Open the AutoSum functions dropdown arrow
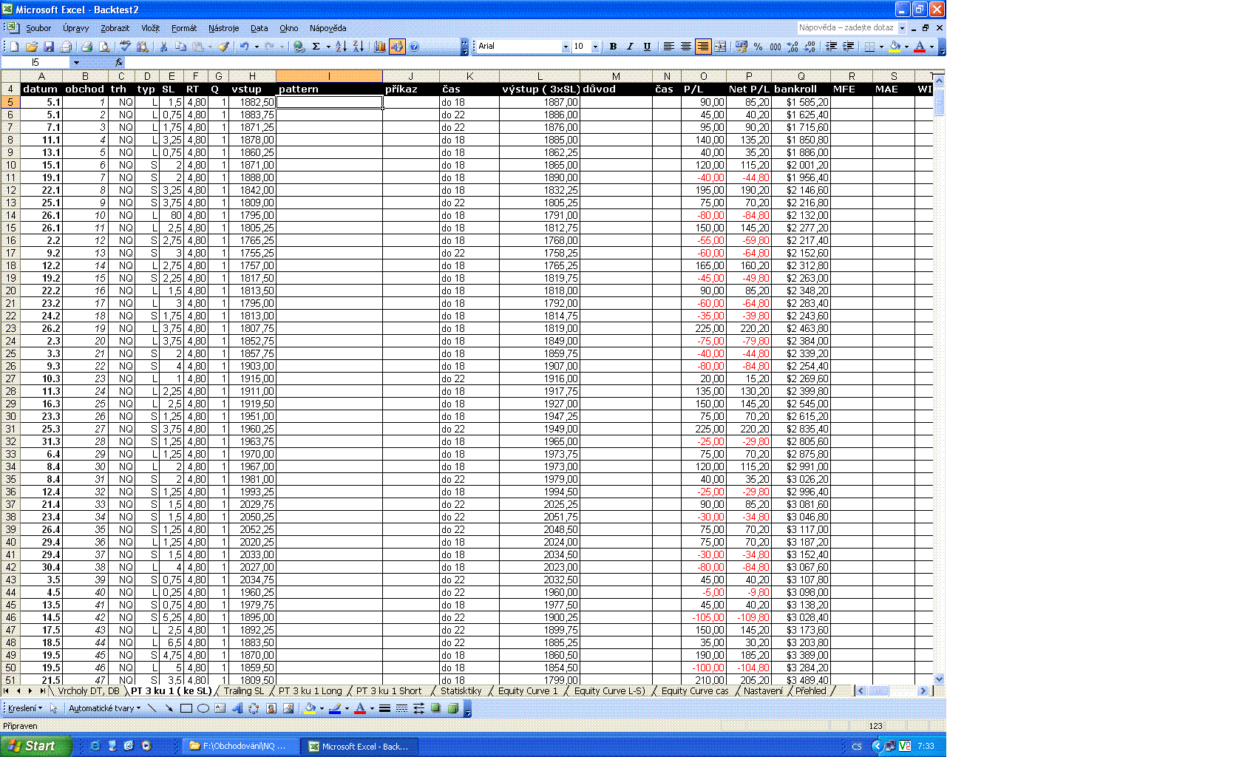Image resolution: width=1242 pixels, height=757 pixels. pos(328,47)
